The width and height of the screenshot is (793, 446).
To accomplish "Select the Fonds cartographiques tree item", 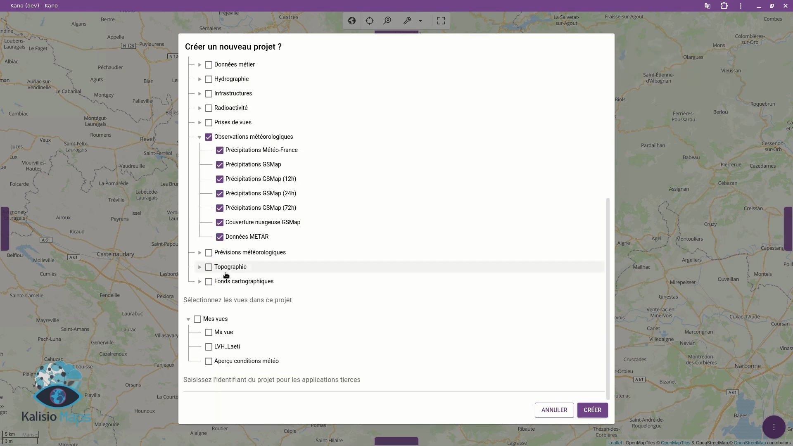I will pos(244,282).
